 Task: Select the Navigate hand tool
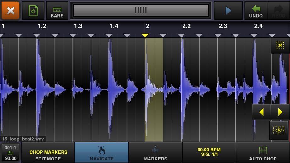pos(102,153)
